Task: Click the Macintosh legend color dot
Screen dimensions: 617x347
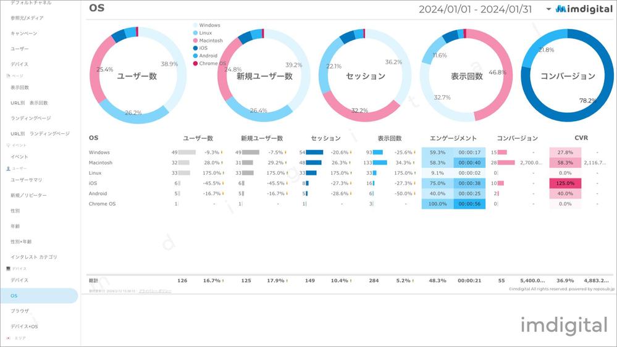Action: click(x=195, y=41)
